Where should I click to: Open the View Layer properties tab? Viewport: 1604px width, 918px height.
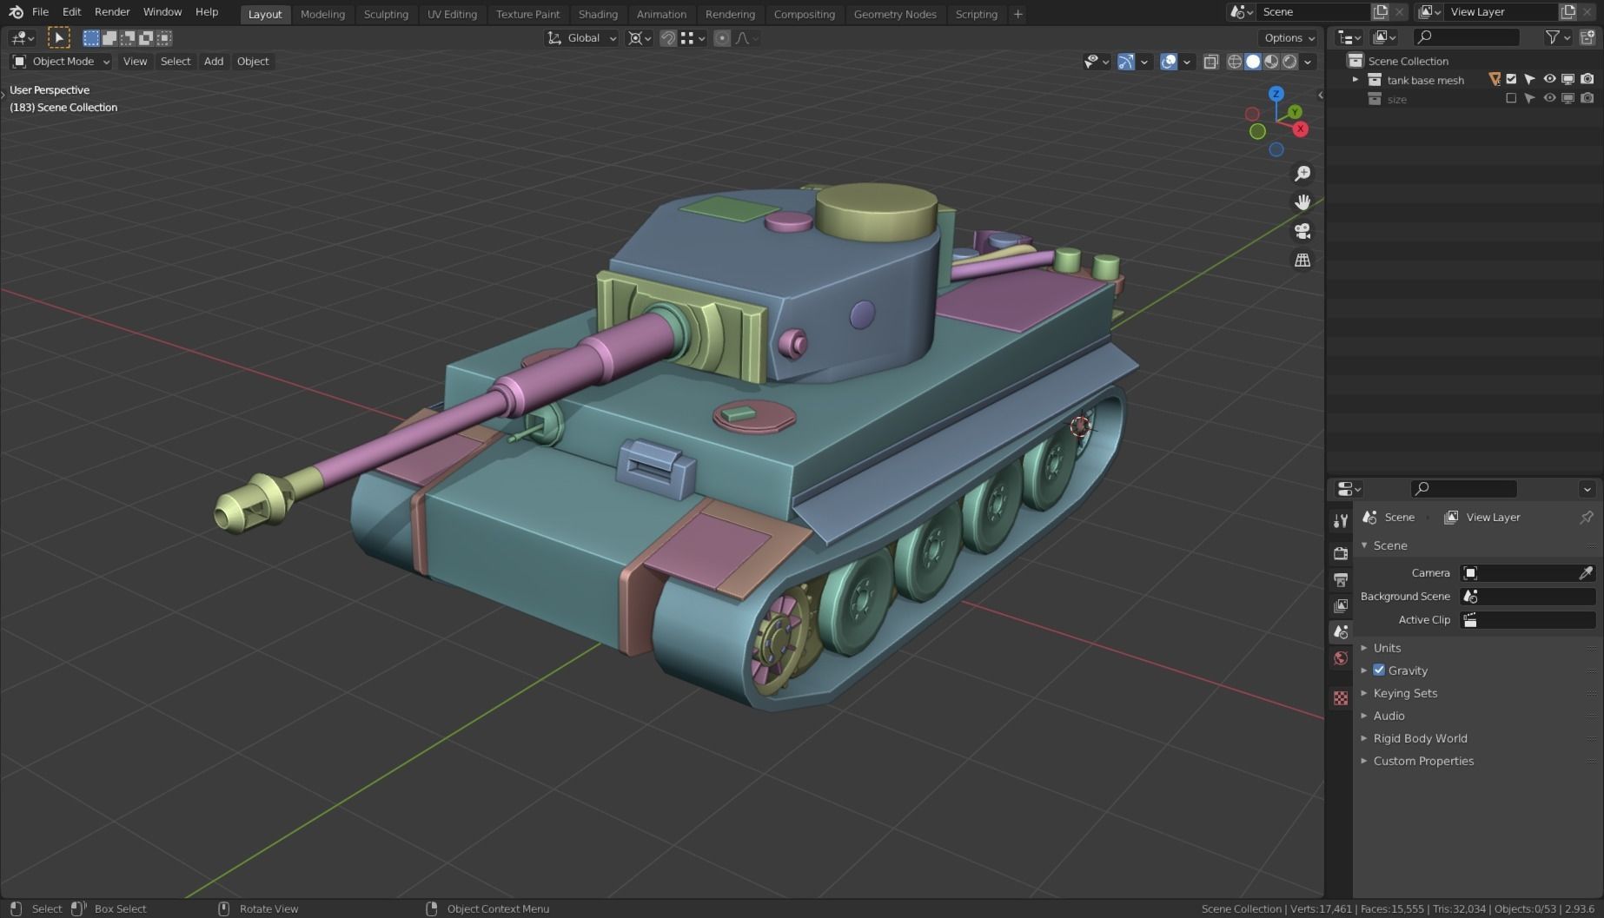click(x=1341, y=605)
